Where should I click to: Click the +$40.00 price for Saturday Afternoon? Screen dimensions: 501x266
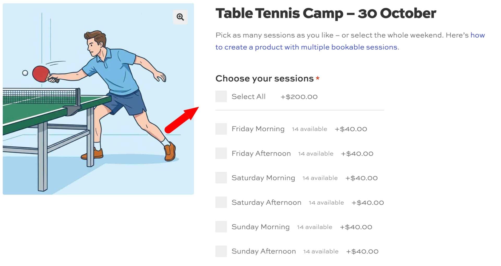tap(368, 203)
